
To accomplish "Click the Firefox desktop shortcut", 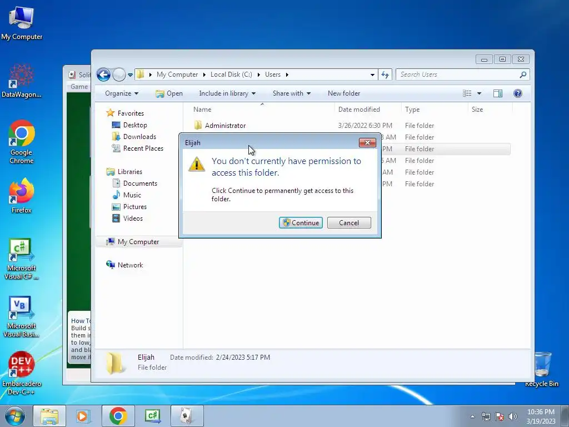I will [22, 196].
